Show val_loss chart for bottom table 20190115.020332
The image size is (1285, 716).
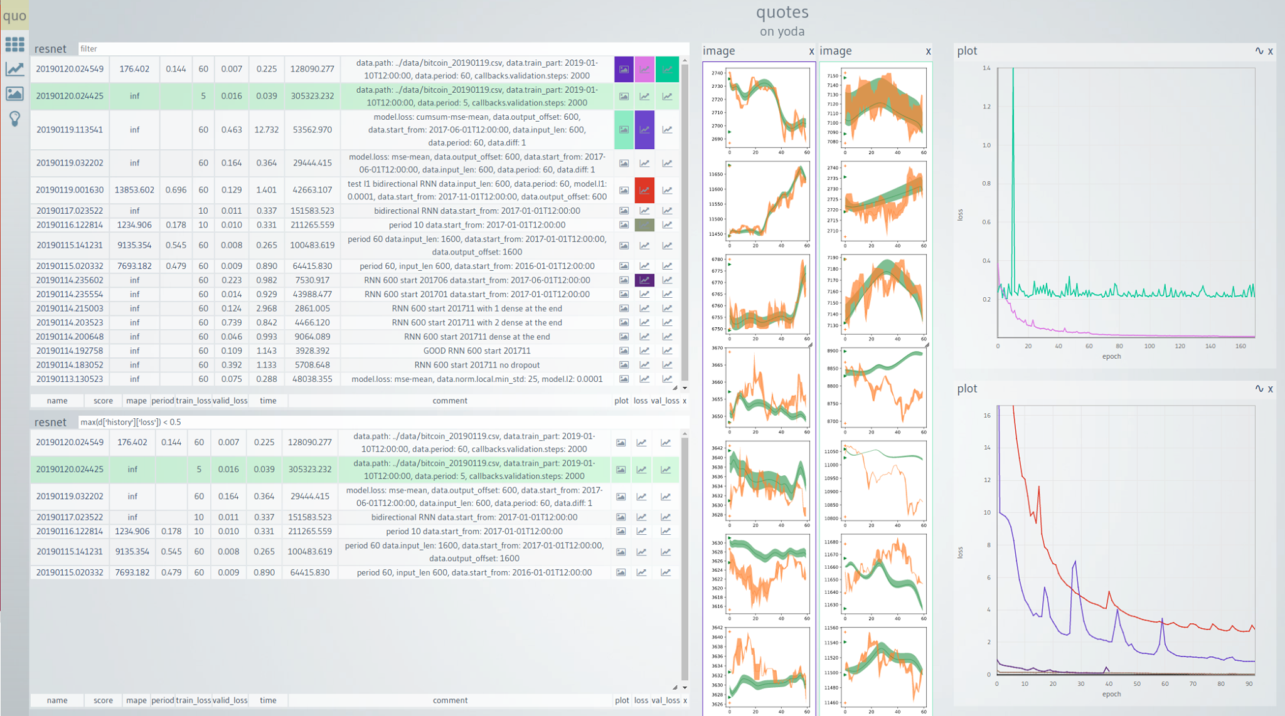click(x=666, y=572)
